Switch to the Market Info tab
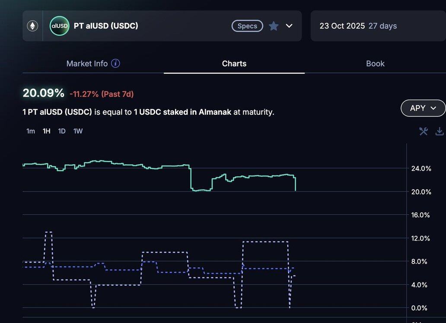Viewport: 446px width, 323px height. [x=87, y=63]
